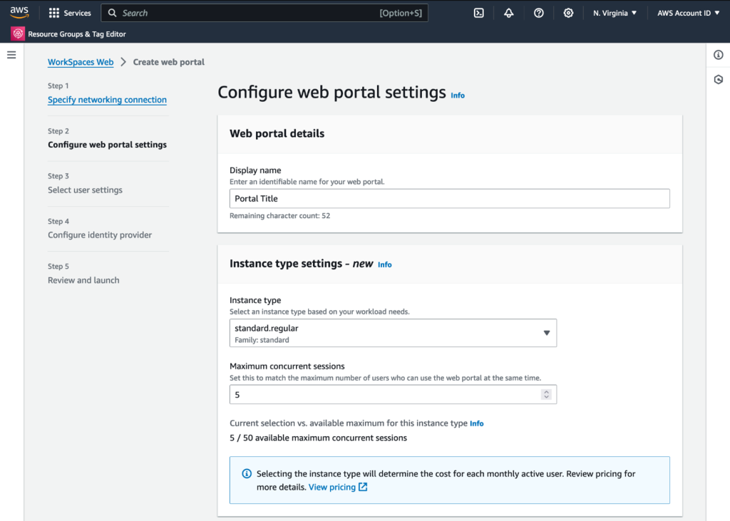Open settings with the gear icon

(567, 12)
